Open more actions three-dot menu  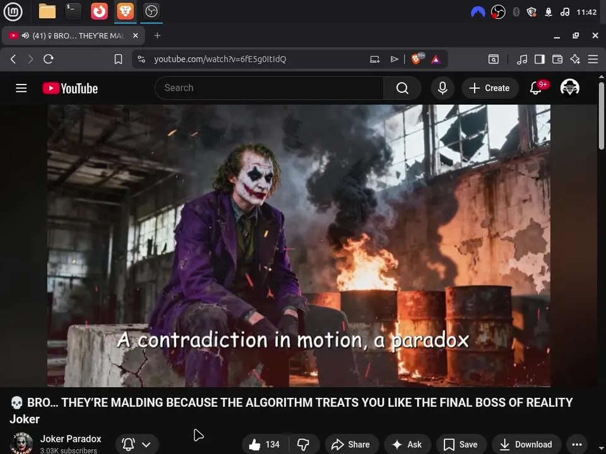point(576,445)
